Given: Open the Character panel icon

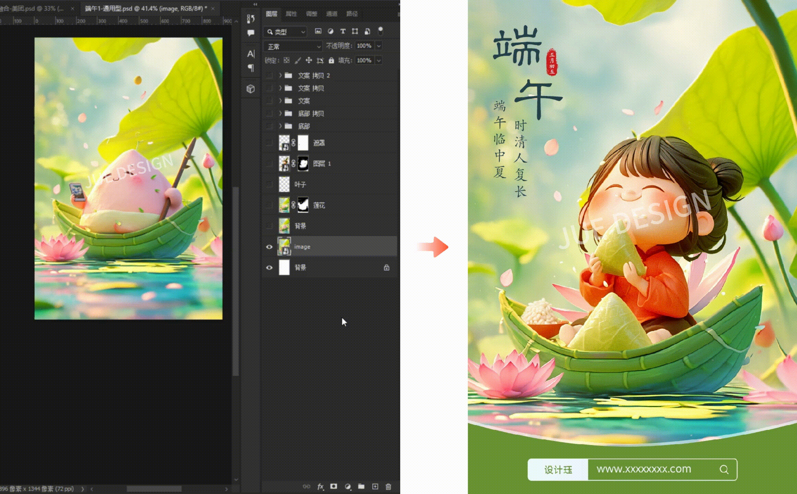Looking at the screenshot, I should [x=251, y=54].
